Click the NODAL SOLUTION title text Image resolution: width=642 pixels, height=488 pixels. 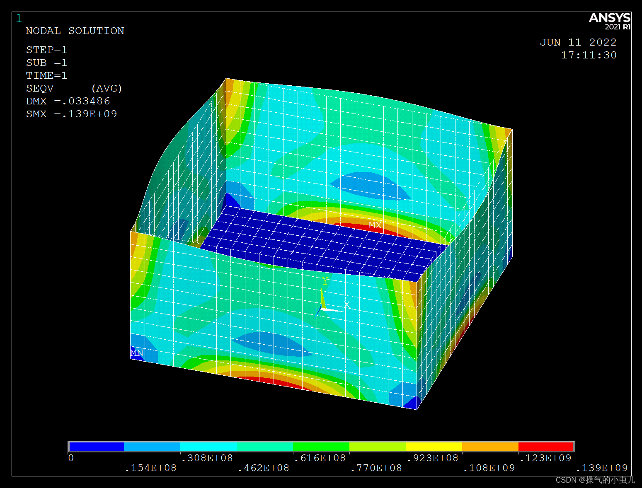pos(75,31)
